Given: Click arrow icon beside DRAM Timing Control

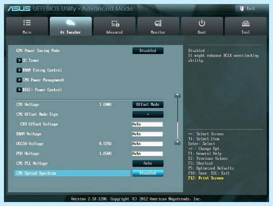Looking at the screenshot, I should point(19,70).
